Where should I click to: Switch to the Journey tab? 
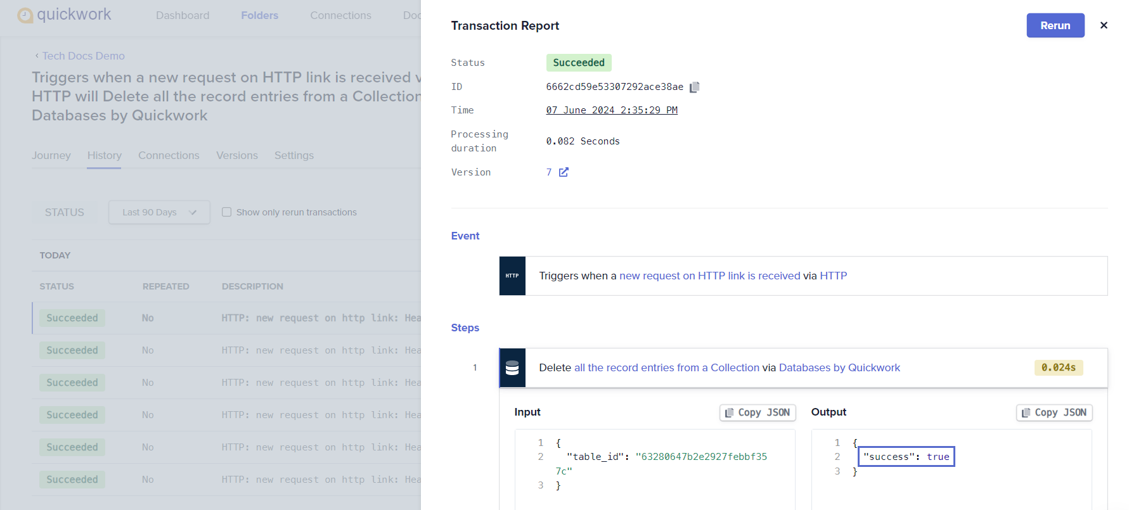coord(51,155)
